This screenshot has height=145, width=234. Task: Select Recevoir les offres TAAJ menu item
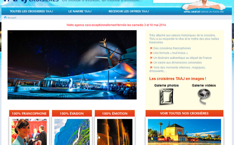[129, 11]
